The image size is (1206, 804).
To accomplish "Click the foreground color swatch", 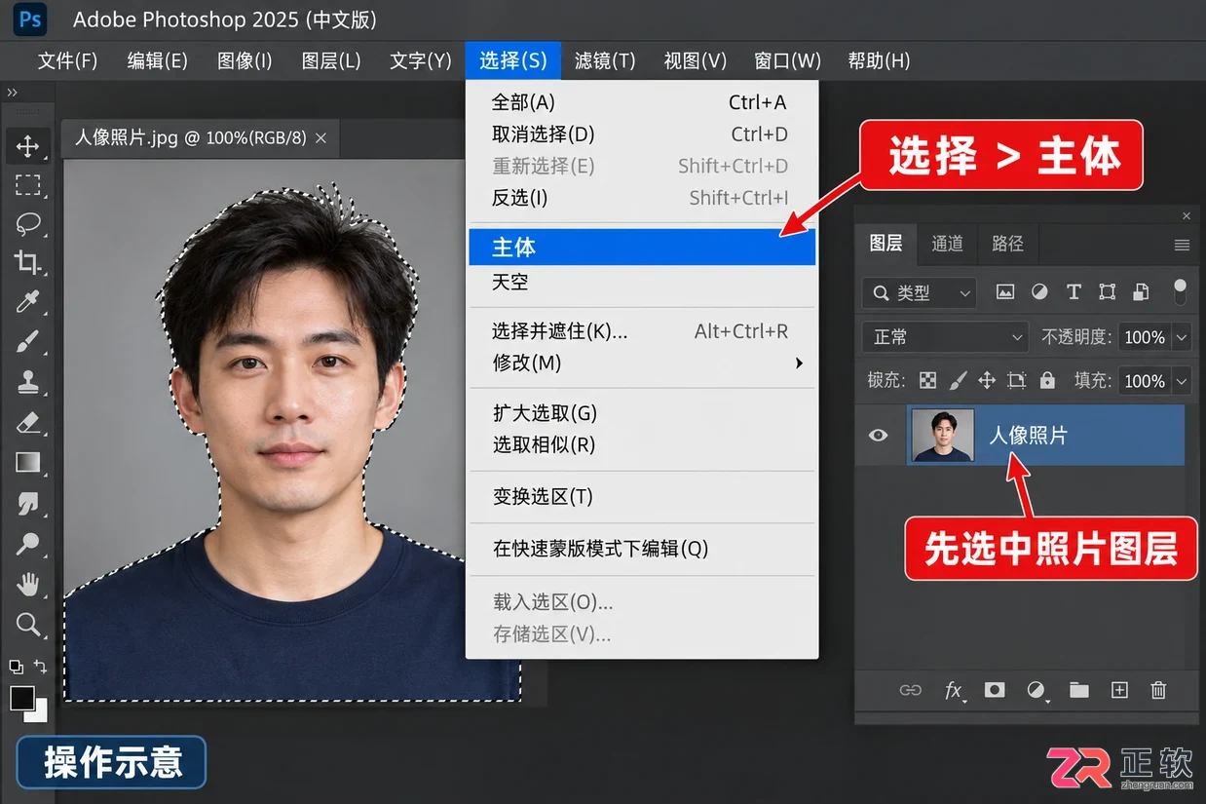I will (x=22, y=698).
